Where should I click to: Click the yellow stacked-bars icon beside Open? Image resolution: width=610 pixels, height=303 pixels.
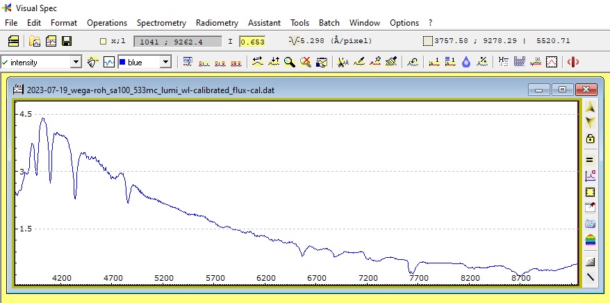tap(13, 41)
